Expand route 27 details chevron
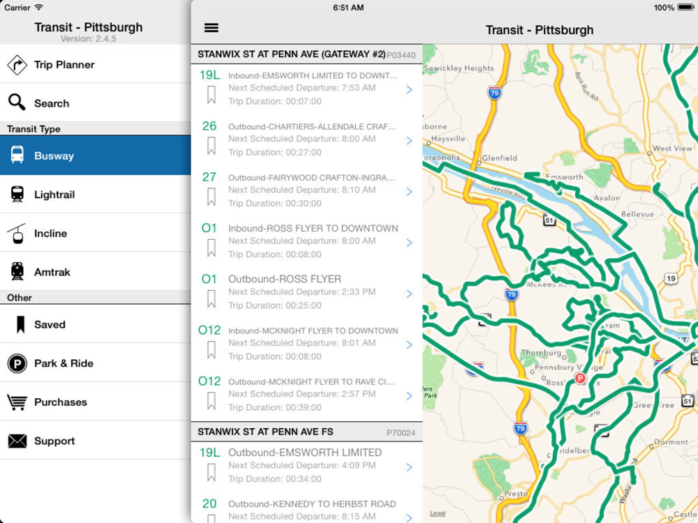This screenshot has width=698, height=523. pyautogui.click(x=409, y=192)
